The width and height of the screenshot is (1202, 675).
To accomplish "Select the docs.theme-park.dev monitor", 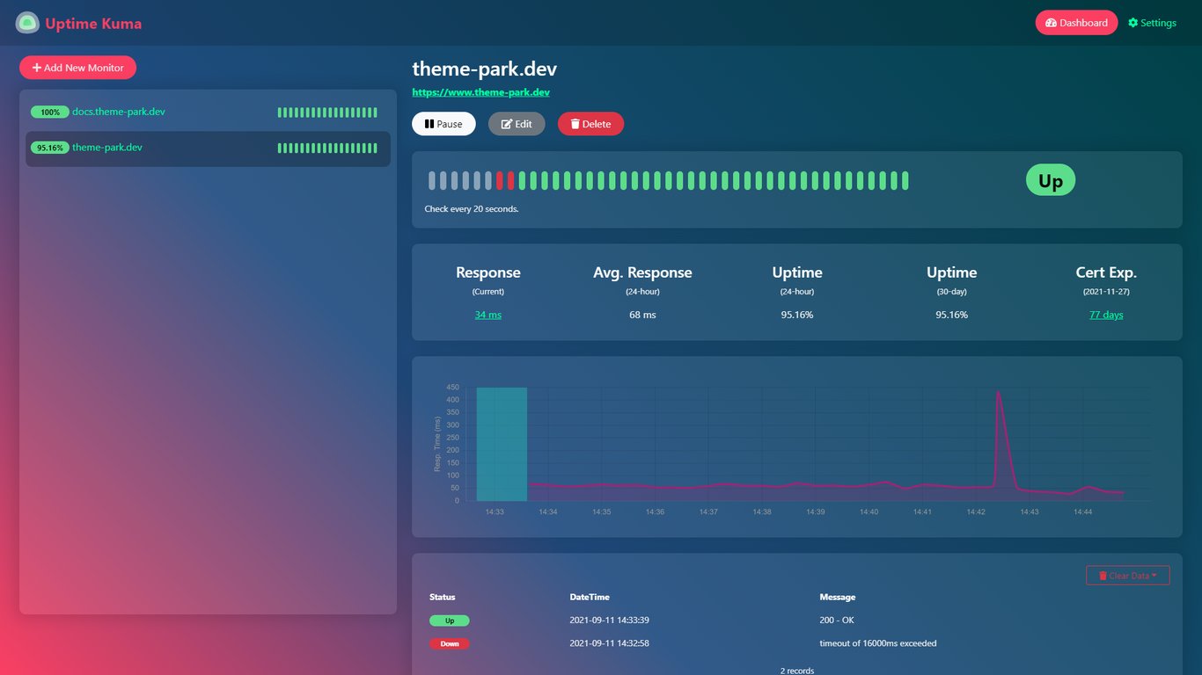I will coord(208,112).
